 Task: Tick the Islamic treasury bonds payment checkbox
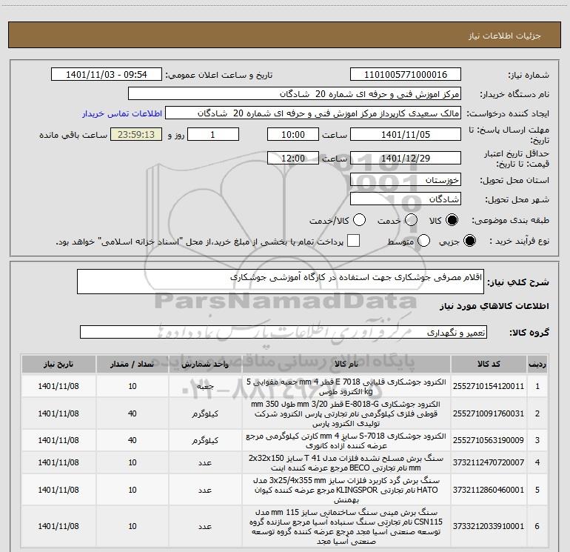point(354,241)
